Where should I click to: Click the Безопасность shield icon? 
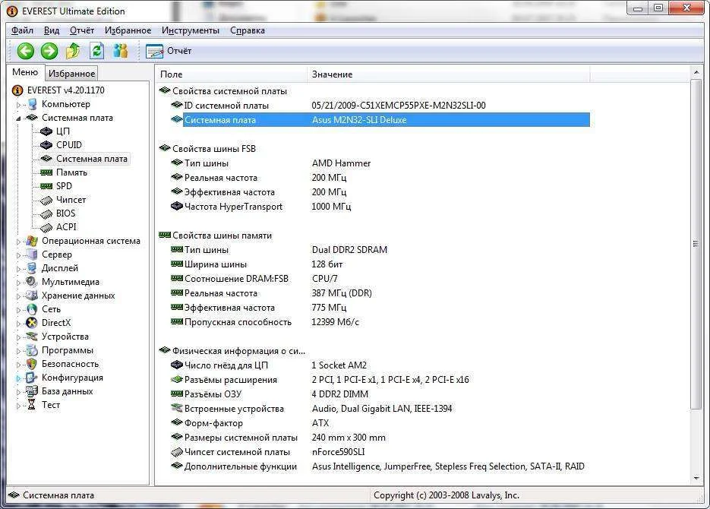tap(32, 364)
